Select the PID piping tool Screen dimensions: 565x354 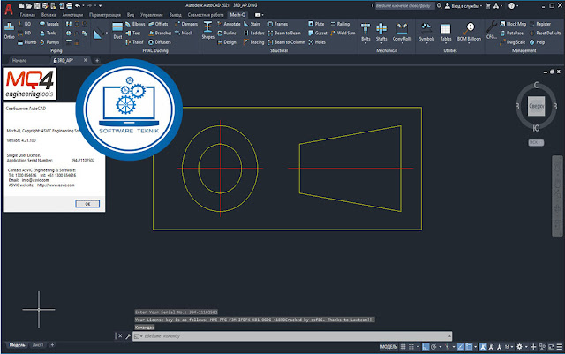pyautogui.click(x=25, y=34)
